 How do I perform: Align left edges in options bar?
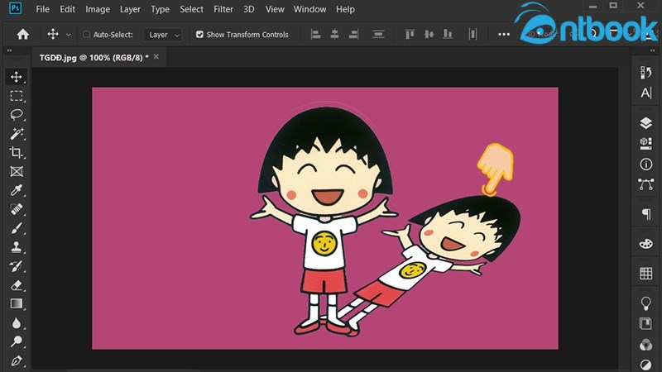coord(315,34)
